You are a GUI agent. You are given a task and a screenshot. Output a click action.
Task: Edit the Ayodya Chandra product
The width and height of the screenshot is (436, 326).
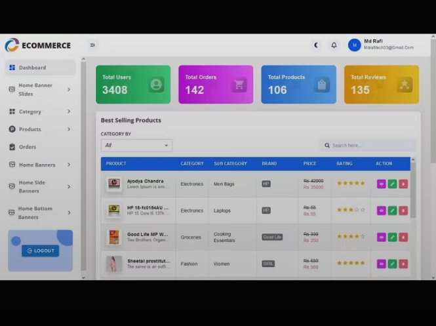click(x=392, y=184)
